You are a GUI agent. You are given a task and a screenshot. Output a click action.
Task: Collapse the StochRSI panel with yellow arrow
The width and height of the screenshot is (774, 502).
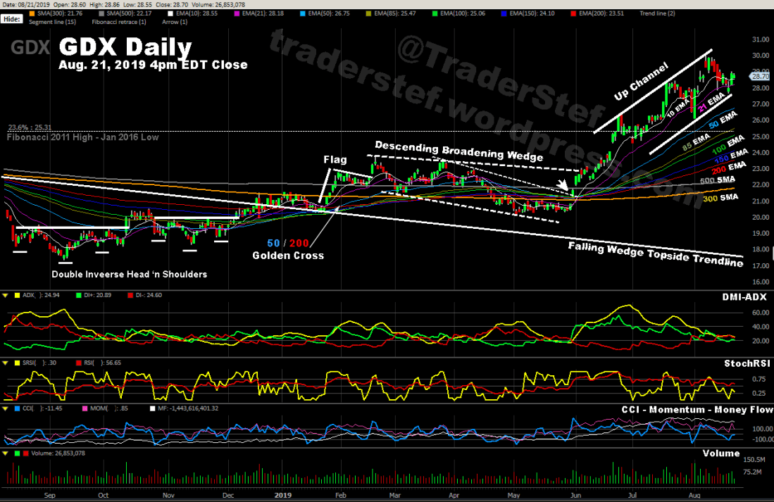[x=4, y=363]
